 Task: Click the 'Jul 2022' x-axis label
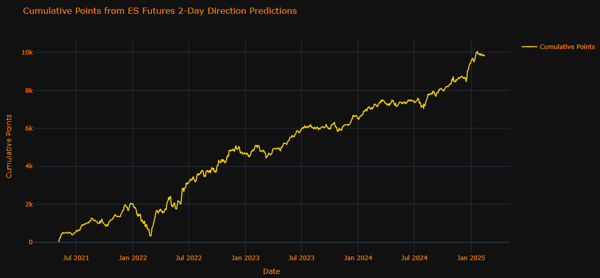[189, 258]
